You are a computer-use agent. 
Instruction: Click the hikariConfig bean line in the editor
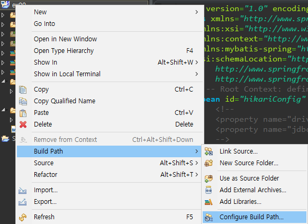[x=256, y=99]
